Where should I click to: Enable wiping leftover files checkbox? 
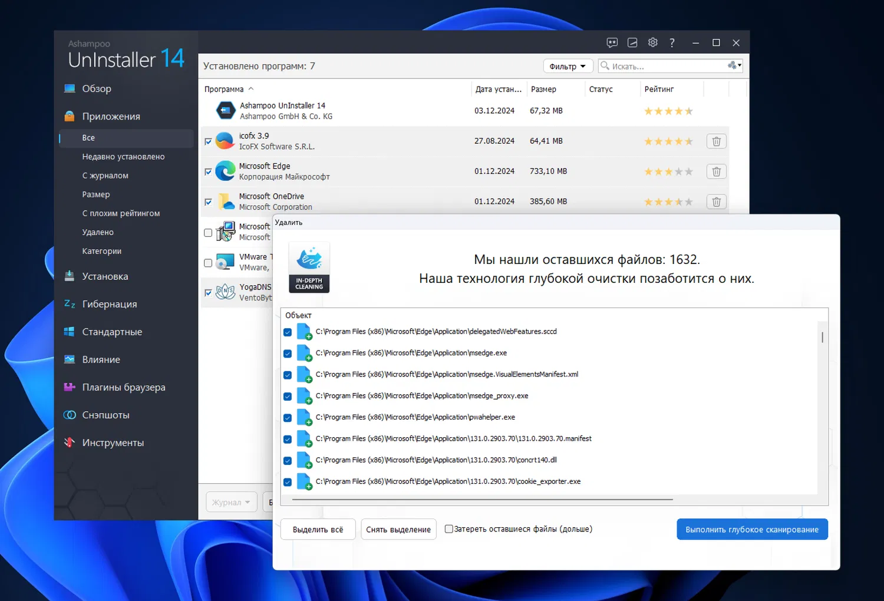click(x=449, y=529)
